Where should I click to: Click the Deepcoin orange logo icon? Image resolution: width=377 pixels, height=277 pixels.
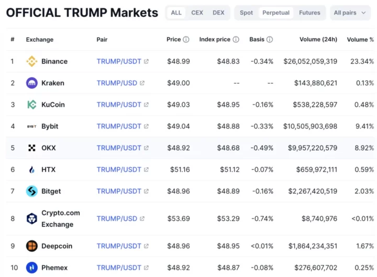pos(32,246)
